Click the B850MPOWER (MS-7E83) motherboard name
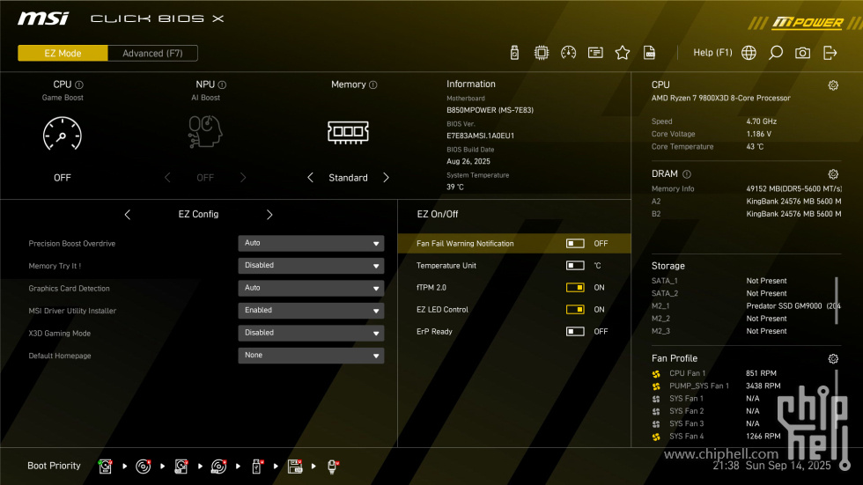 pyautogui.click(x=490, y=110)
